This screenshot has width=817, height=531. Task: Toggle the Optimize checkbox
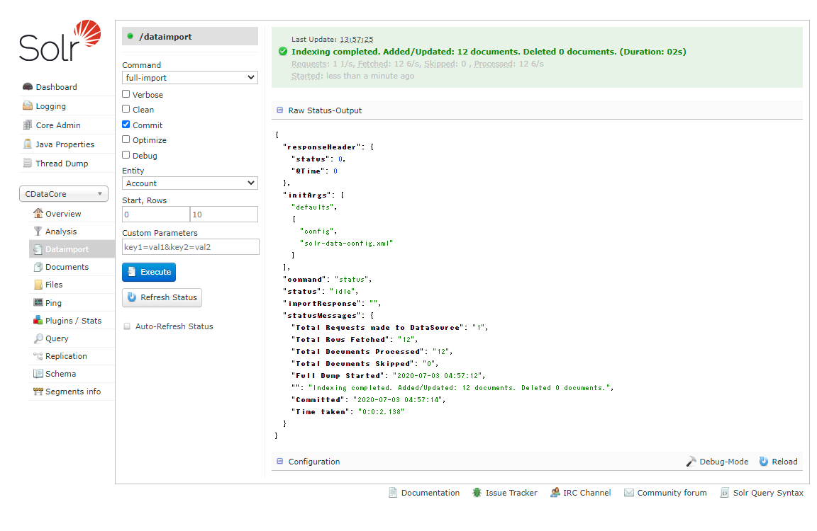click(126, 139)
